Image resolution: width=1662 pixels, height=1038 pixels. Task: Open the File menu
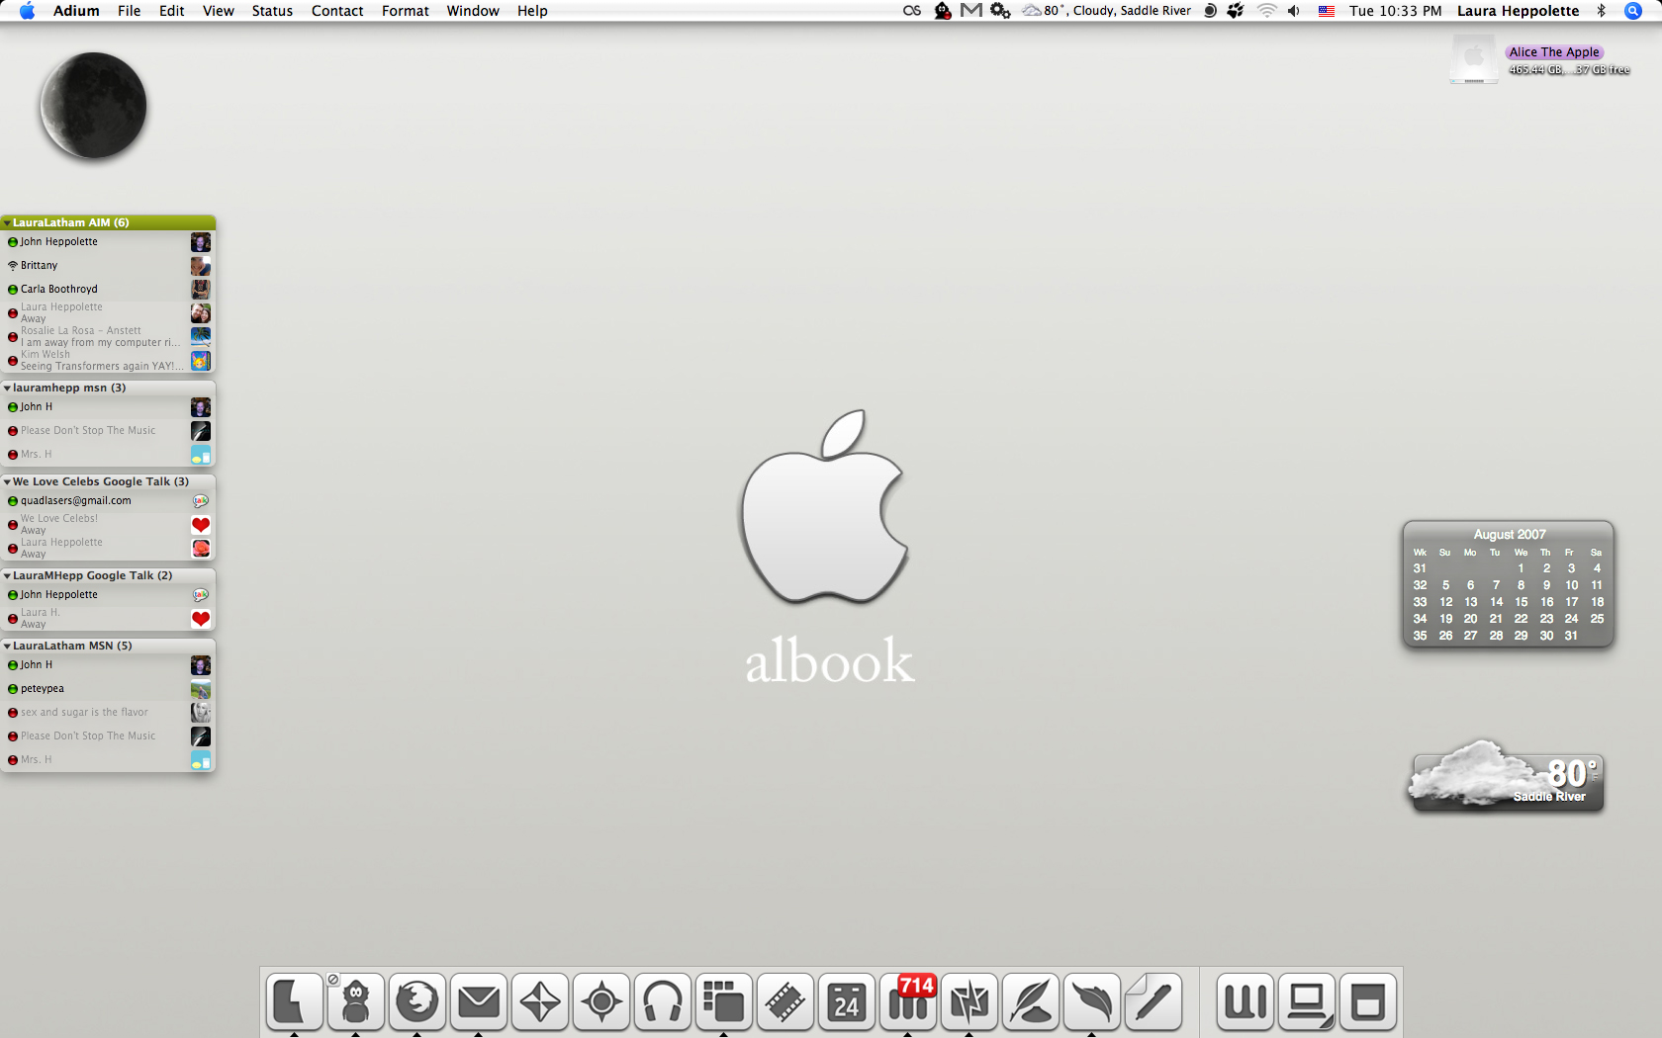pos(129,11)
